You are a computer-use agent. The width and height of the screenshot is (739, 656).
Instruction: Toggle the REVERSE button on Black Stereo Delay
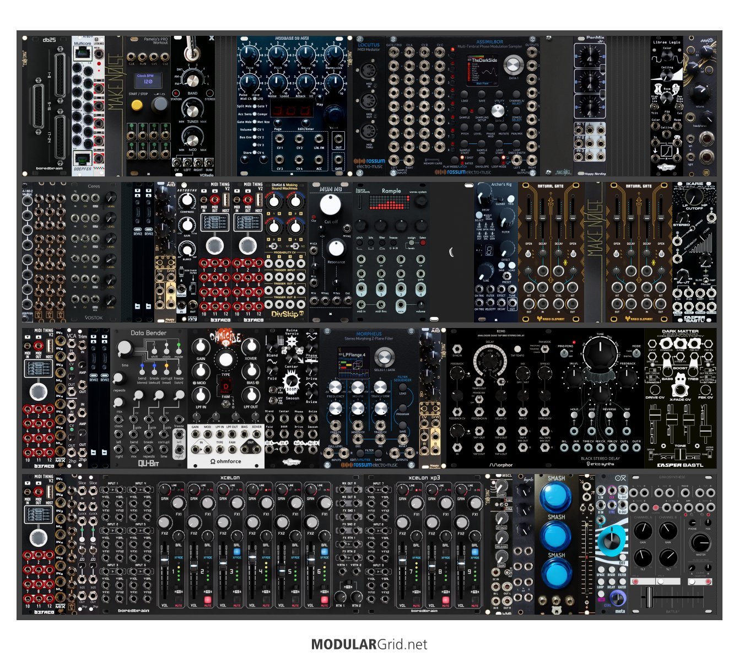point(609,416)
